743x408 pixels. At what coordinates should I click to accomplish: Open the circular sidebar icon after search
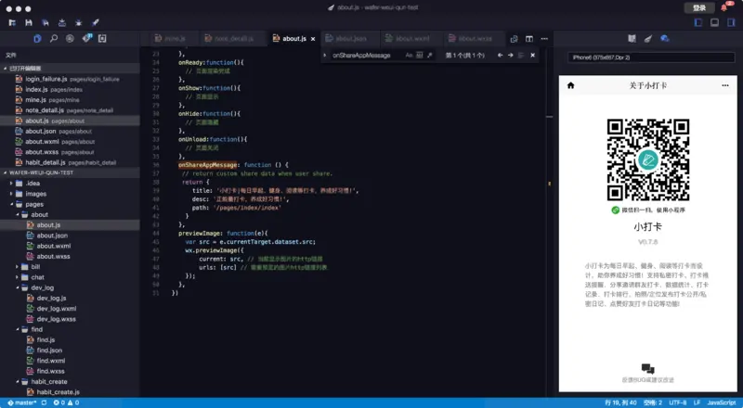click(70, 38)
